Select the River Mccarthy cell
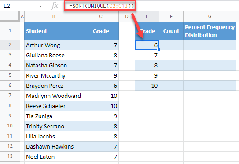The image size is (239, 164). pos(54,75)
